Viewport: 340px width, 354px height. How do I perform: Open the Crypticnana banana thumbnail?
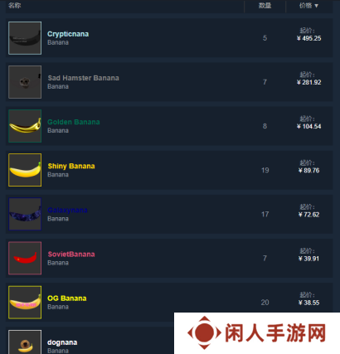tap(25, 38)
